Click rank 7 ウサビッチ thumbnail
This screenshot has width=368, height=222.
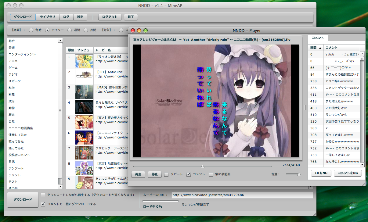(84, 153)
